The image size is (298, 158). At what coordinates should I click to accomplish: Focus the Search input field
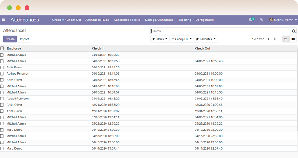(221, 31)
